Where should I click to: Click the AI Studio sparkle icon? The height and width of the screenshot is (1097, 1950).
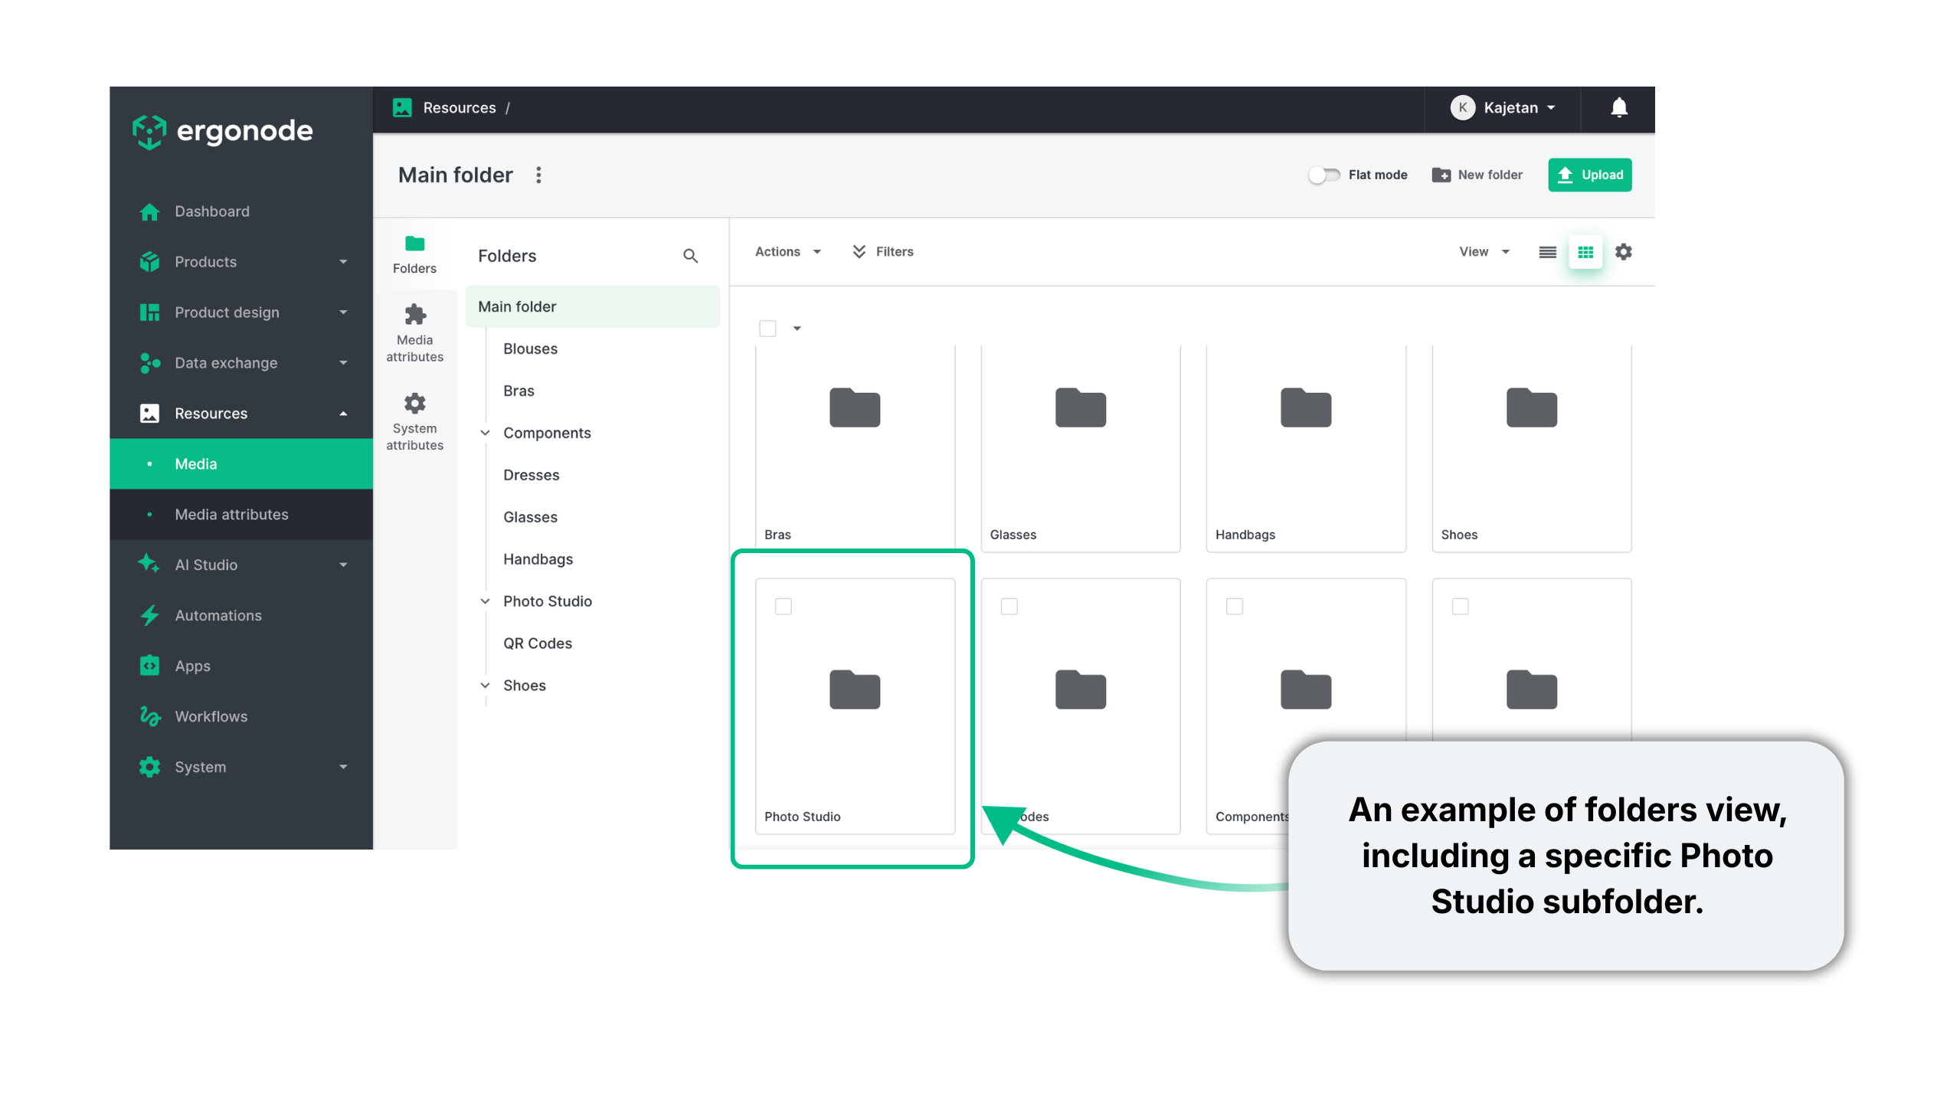(149, 565)
